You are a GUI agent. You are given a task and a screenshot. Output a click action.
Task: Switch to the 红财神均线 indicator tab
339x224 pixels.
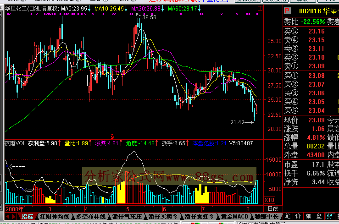[x=55, y=217]
